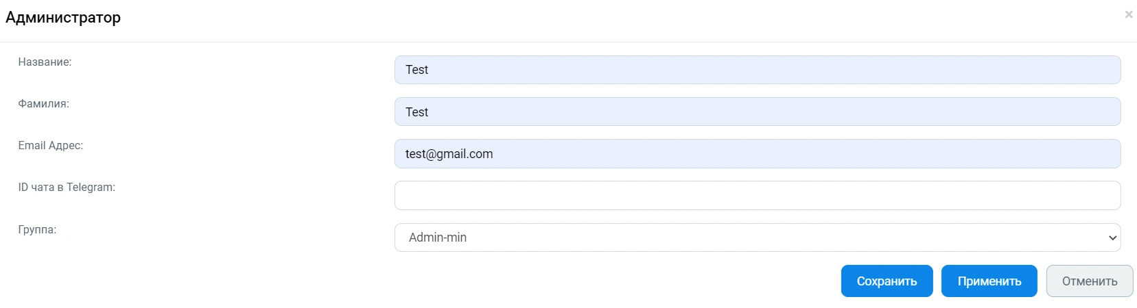
Task: Click the 'Test' value in Фамилия field
Action: tap(417, 112)
